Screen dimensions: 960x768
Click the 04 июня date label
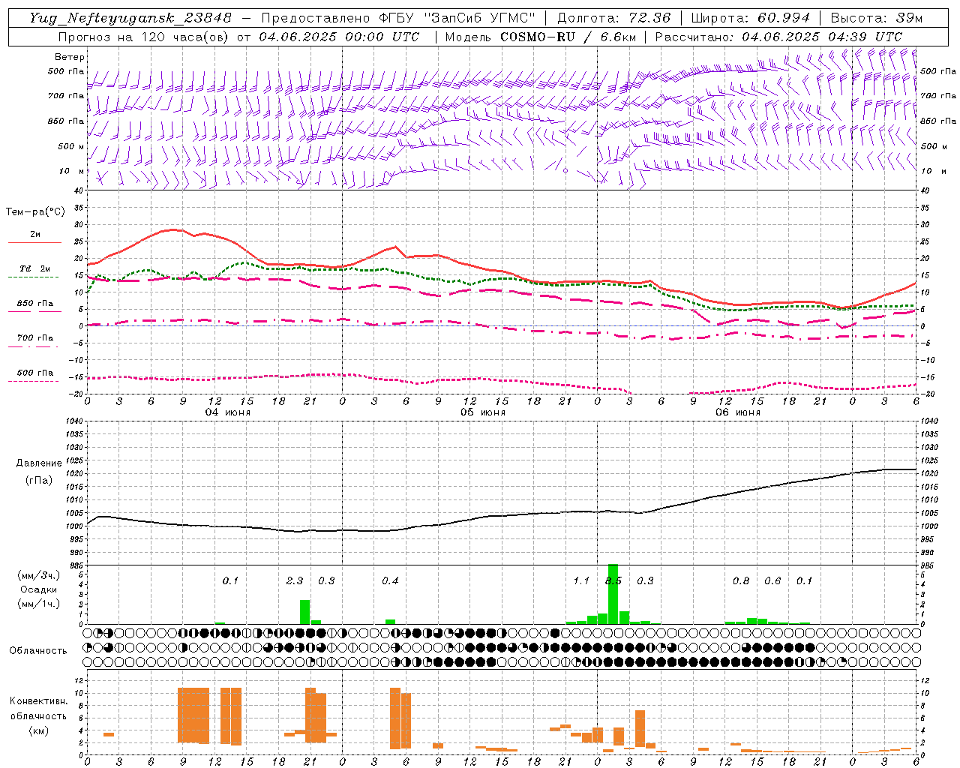pyautogui.click(x=228, y=412)
